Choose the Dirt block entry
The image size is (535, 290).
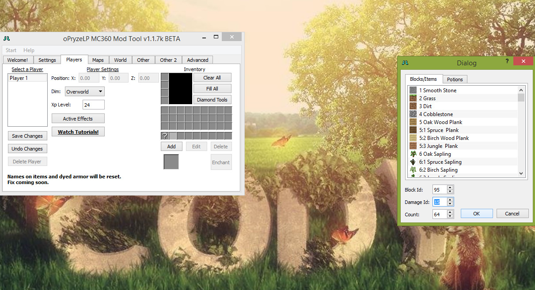425,106
